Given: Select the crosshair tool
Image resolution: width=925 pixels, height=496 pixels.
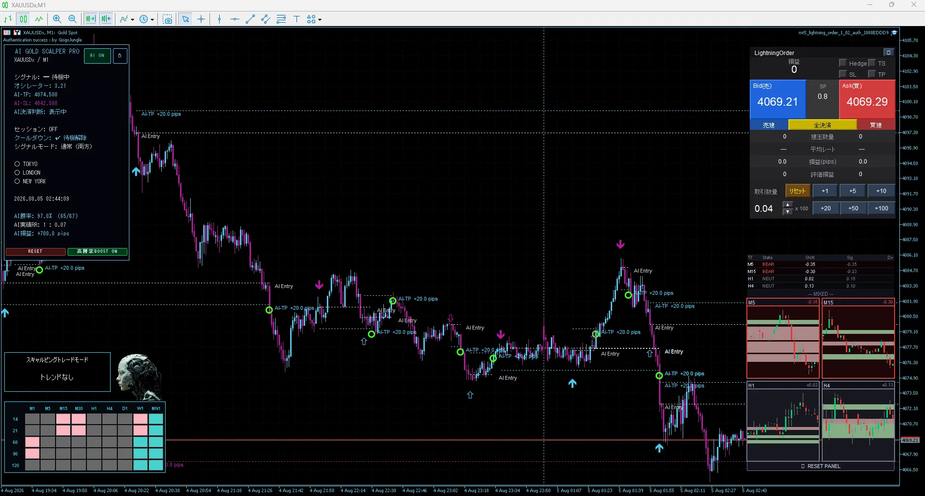Looking at the screenshot, I should point(201,19).
